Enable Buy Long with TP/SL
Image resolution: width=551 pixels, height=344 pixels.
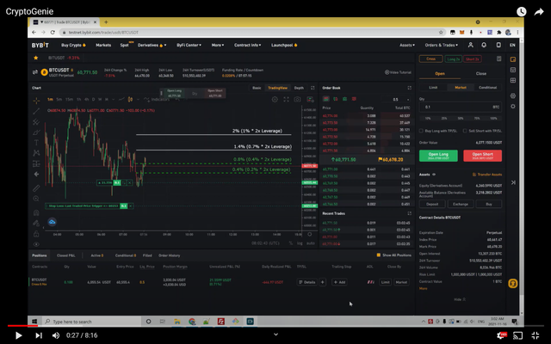421,131
